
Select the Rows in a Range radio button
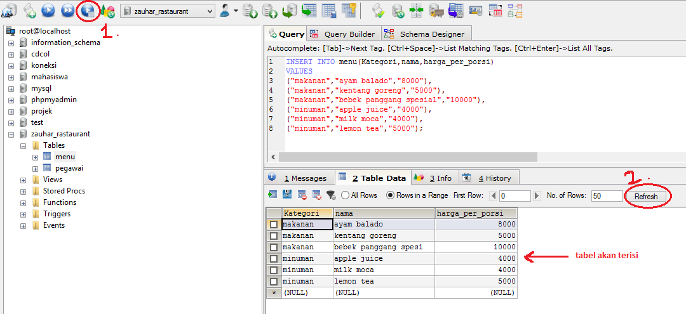click(x=390, y=195)
